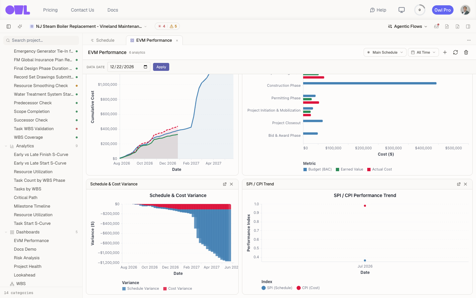476x298 pixels.
Task: Click the Apply button
Action: pos(161,67)
